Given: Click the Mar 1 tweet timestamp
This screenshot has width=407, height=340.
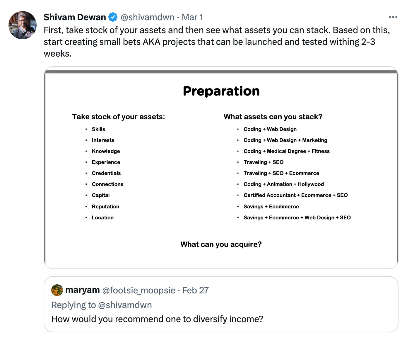Looking at the screenshot, I should point(192,17).
